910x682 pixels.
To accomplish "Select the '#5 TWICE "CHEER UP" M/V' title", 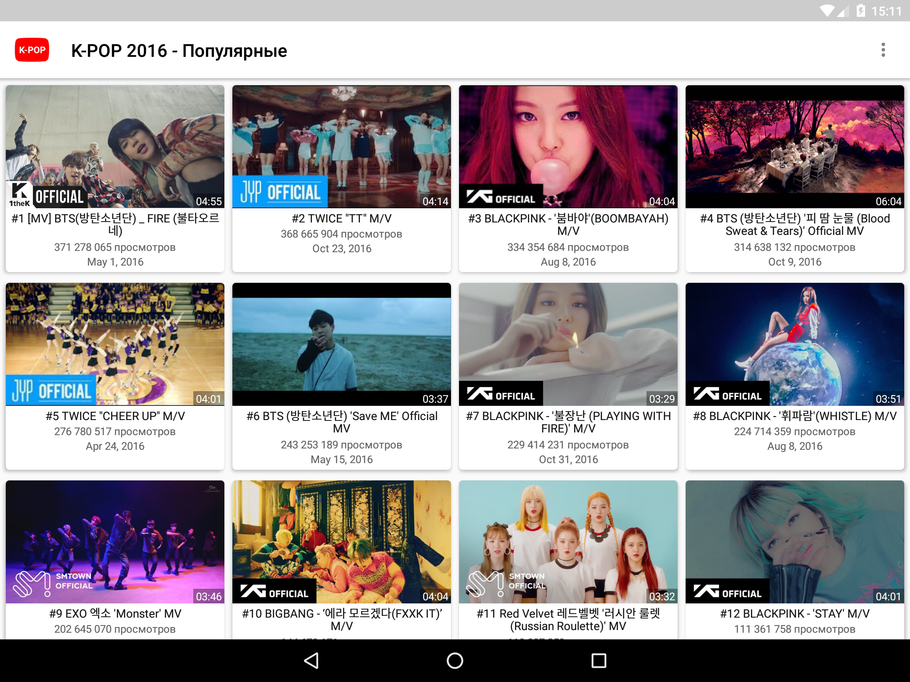I will (x=115, y=416).
